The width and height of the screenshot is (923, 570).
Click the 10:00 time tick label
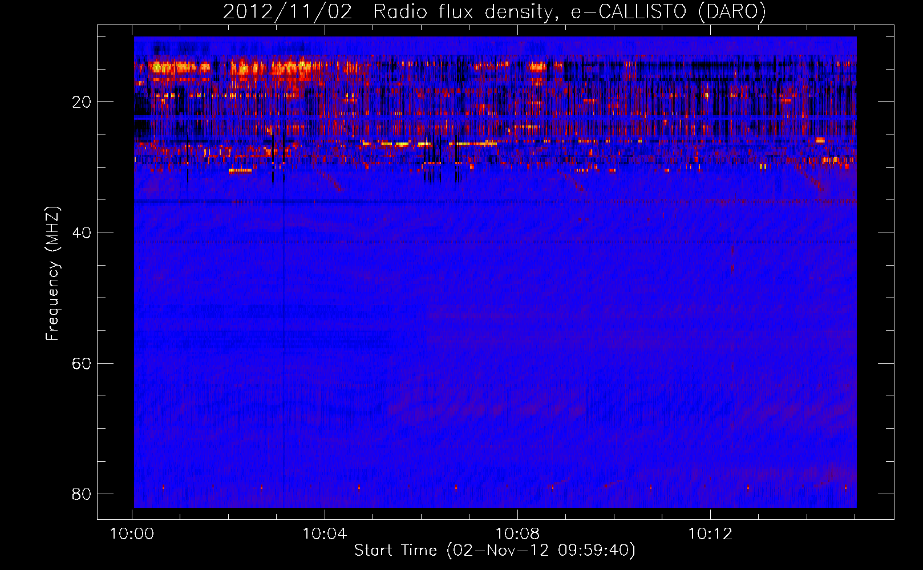(x=132, y=534)
